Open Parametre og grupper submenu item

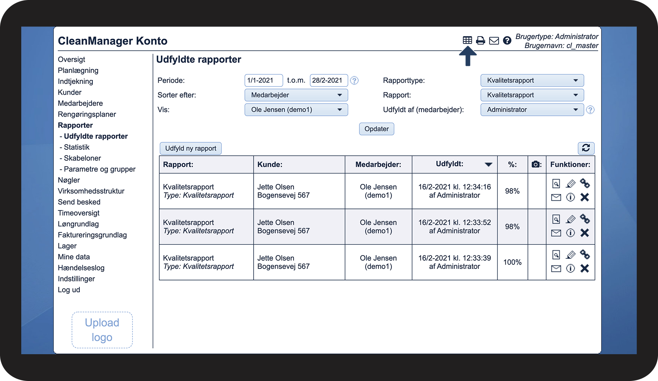(100, 169)
